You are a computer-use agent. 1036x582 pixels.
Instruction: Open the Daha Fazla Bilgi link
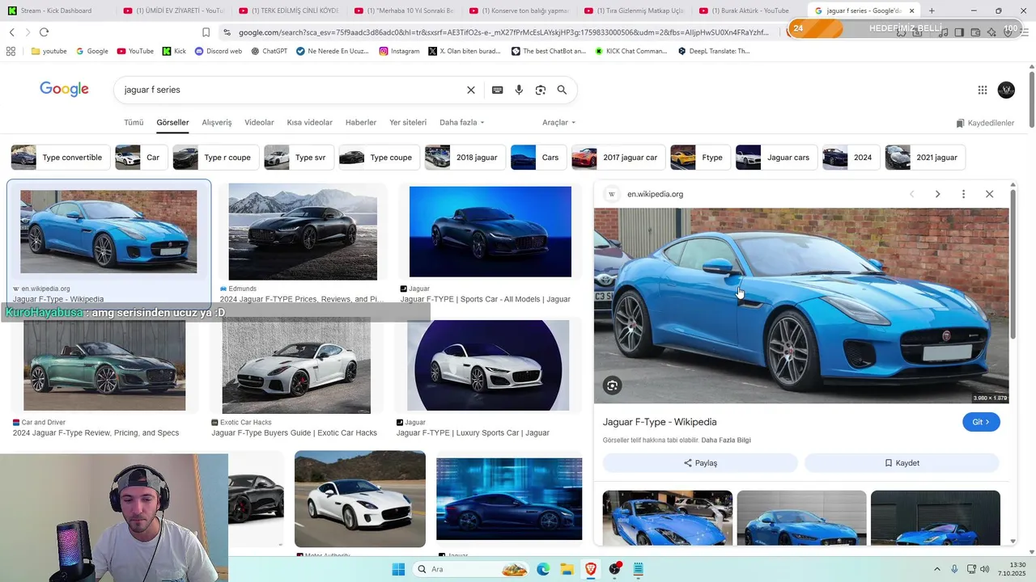point(726,441)
